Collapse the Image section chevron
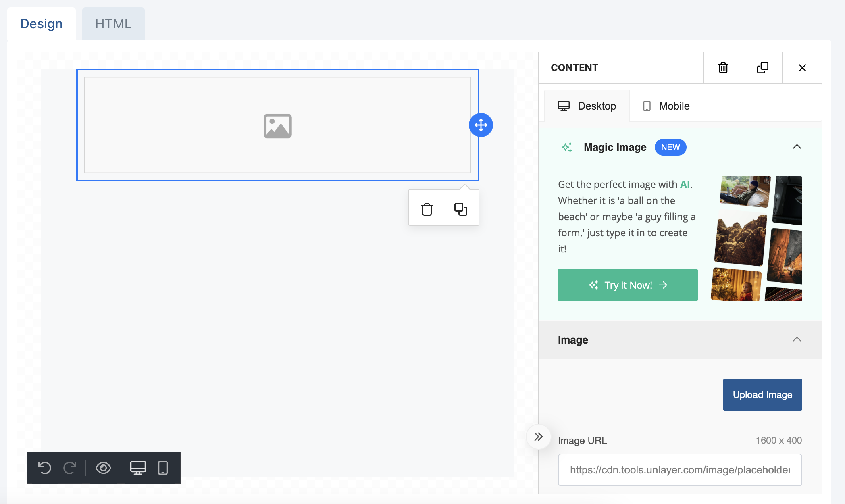The image size is (845, 504). click(x=797, y=340)
